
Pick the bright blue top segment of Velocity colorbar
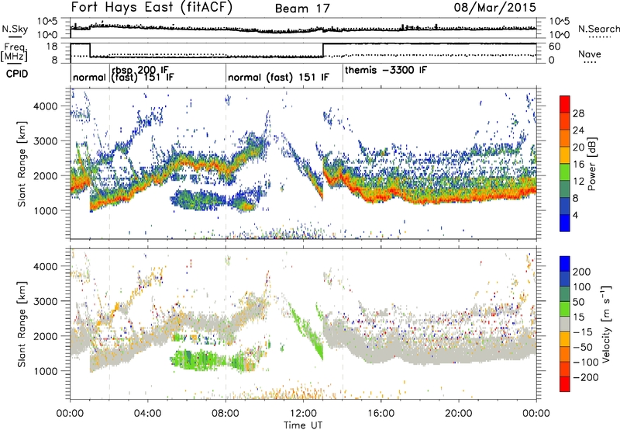[x=565, y=264]
